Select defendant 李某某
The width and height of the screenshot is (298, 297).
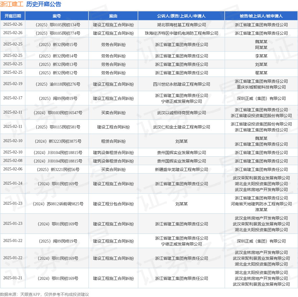[x=261, y=56]
